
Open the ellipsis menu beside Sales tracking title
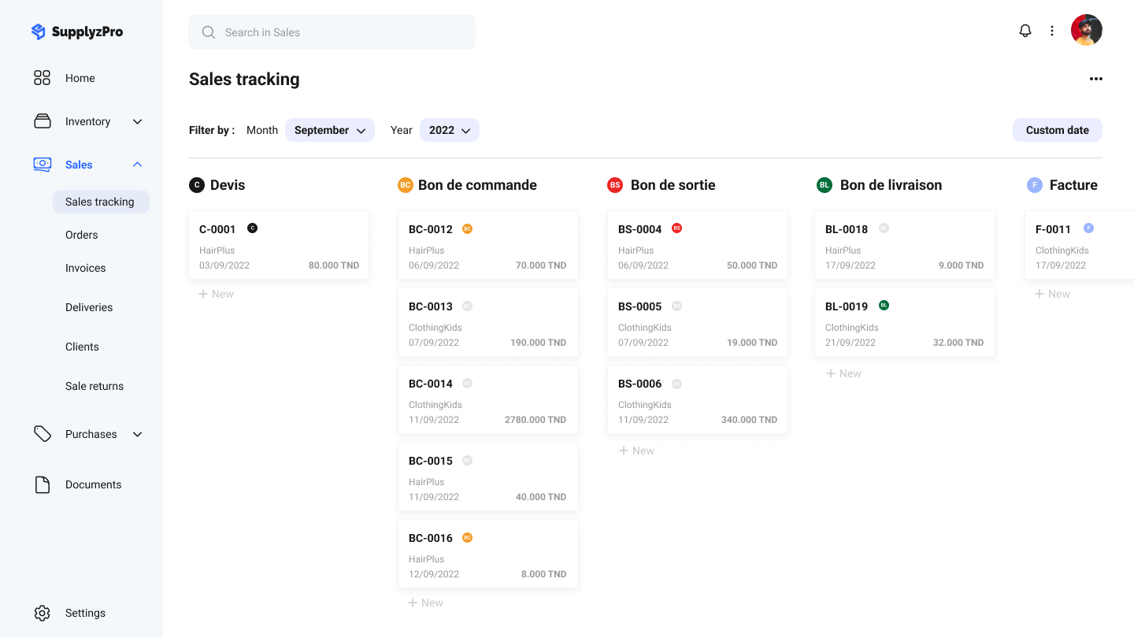click(1096, 79)
